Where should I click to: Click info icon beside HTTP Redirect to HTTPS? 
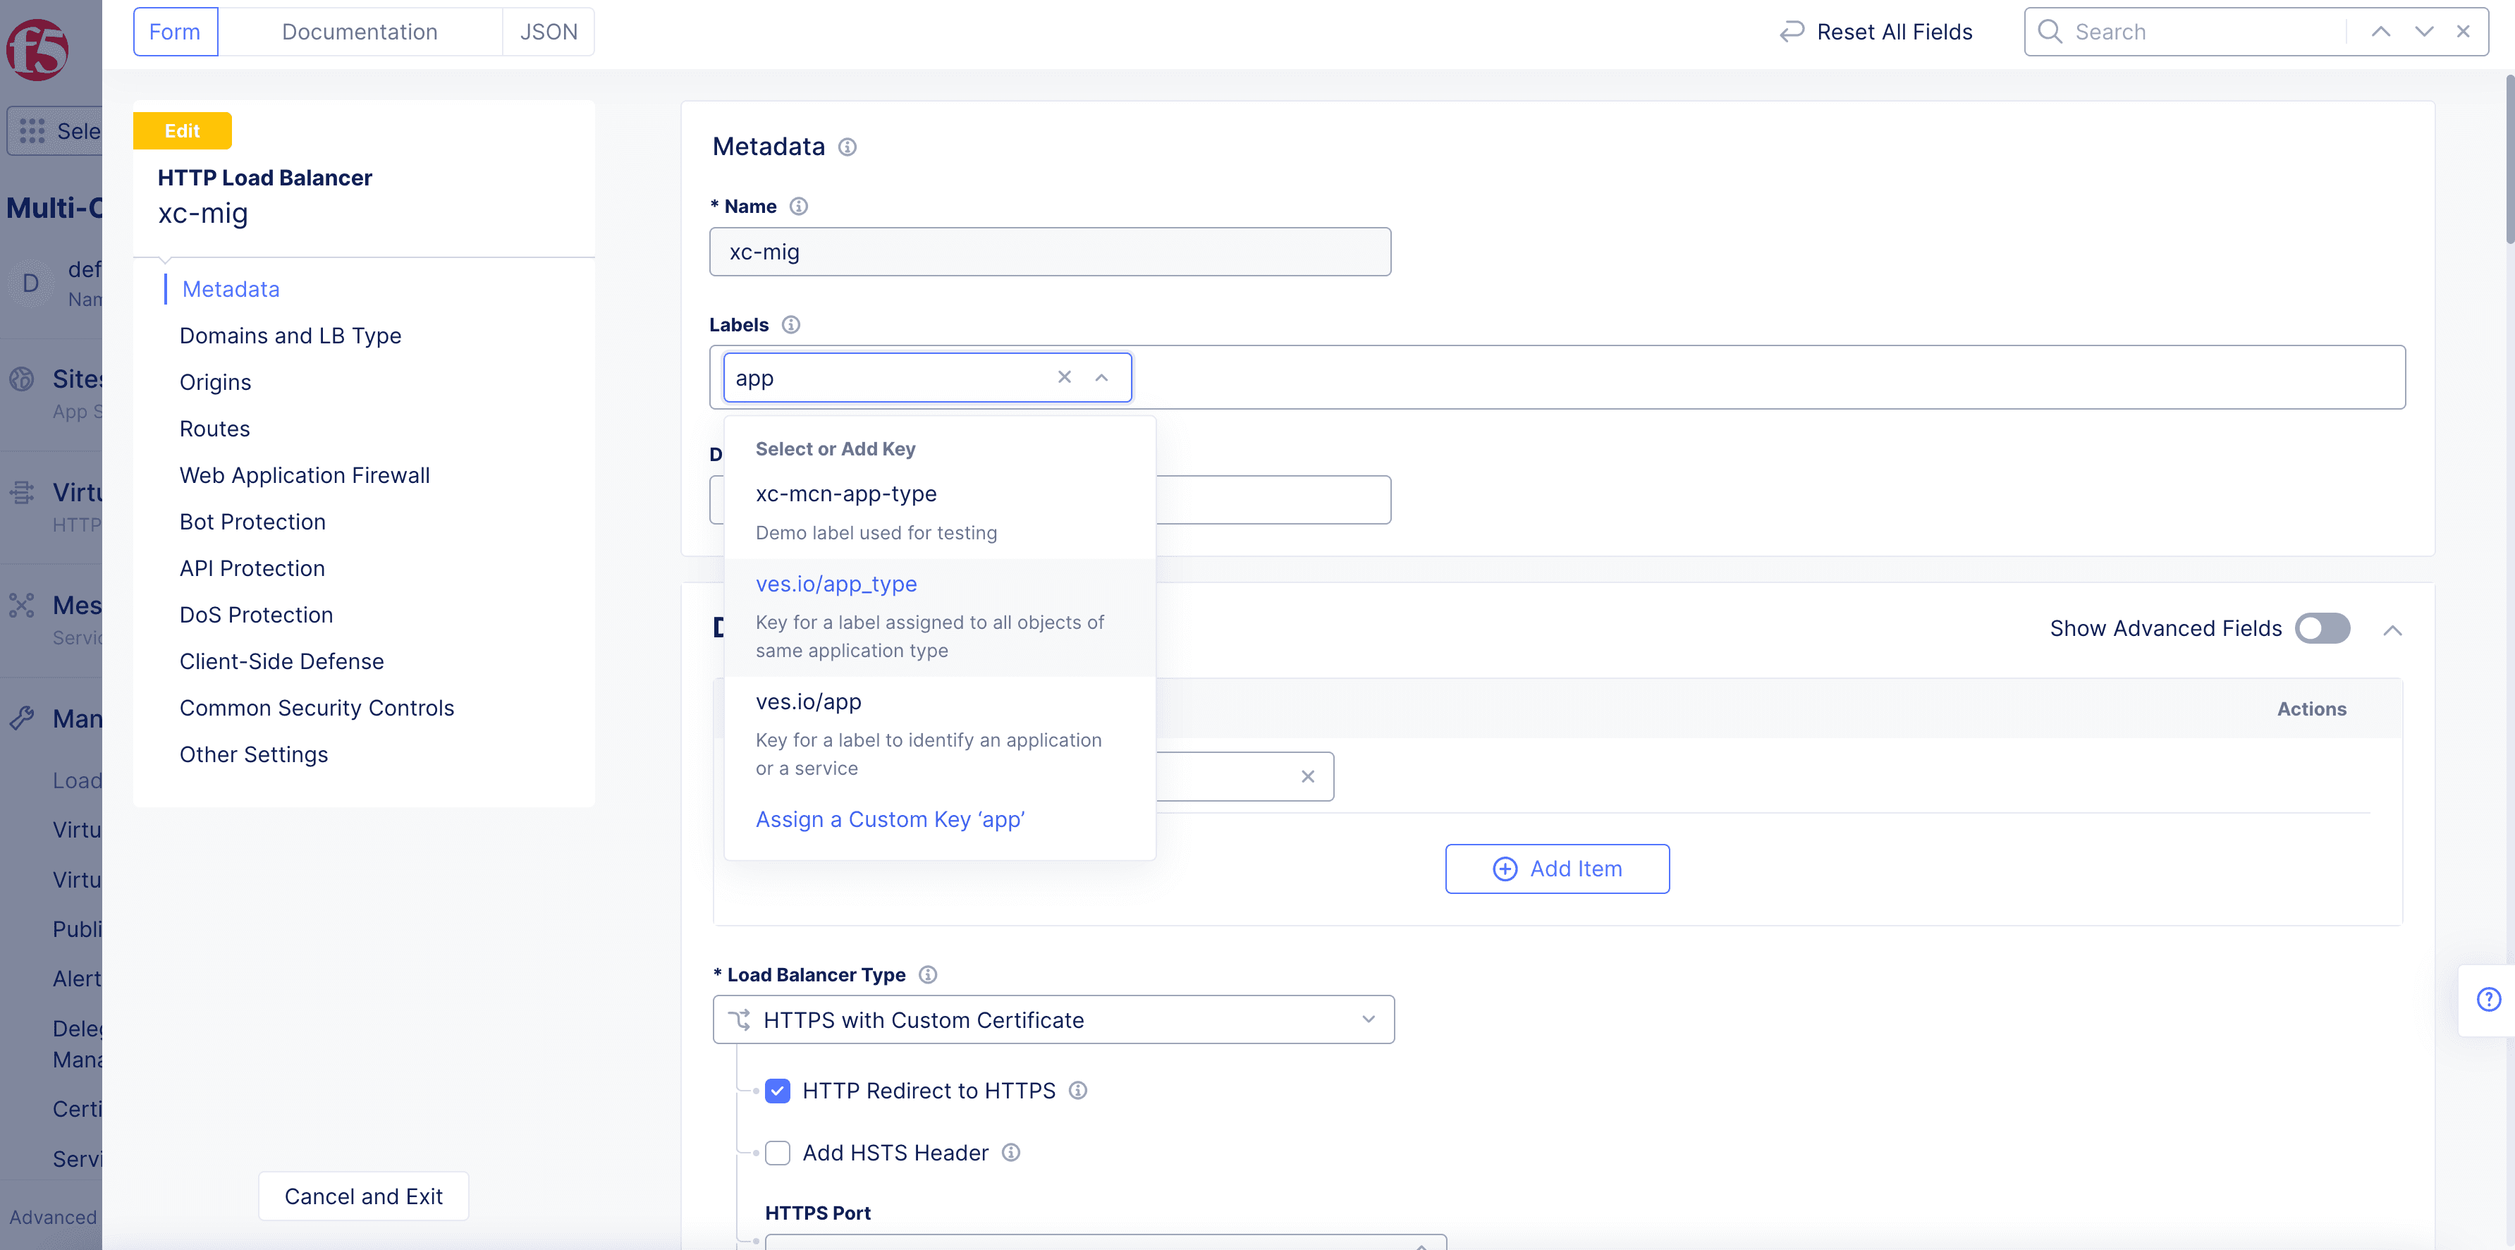1078,1091
